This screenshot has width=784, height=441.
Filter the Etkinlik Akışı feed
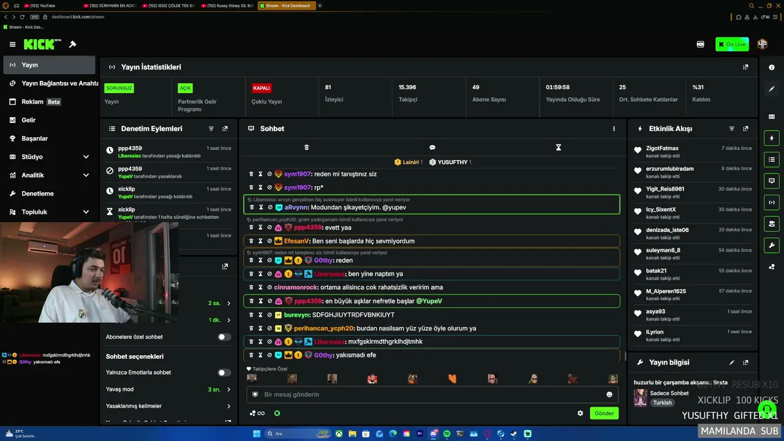(x=732, y=129)
